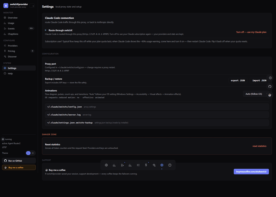276x197 pixels.
Task: Click the ~/.claude/switchx/config.json row
Action: 157,107
